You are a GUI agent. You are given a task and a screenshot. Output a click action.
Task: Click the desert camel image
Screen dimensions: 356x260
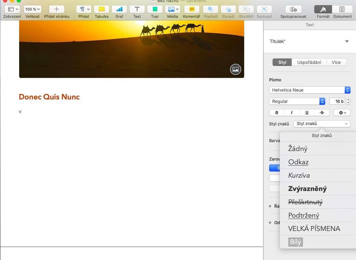131,49
